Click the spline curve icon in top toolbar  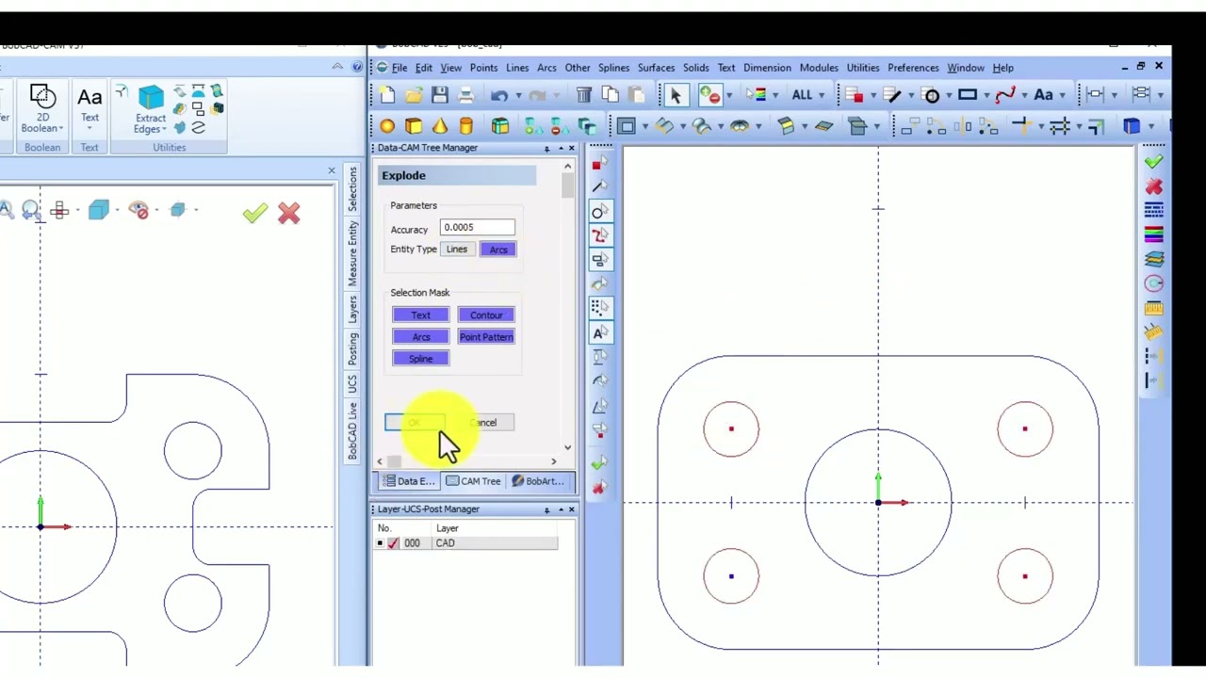(x=1004, y=95)
